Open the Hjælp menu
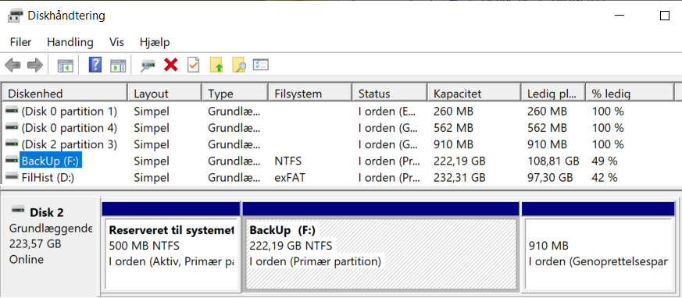This screenshot has width=682, height=298. (155, 42)
